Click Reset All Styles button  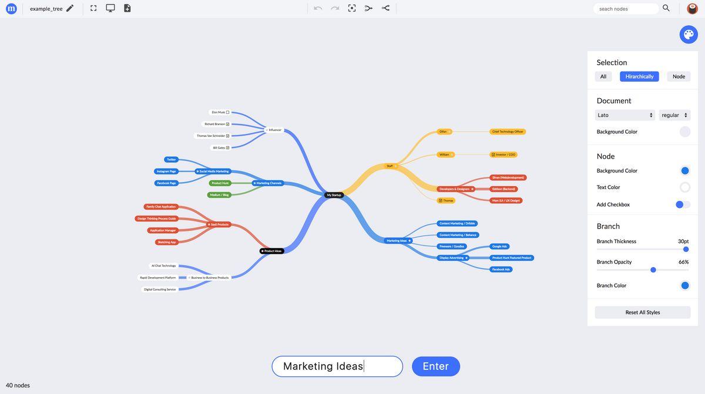pyautogui.click(x=643, y=312)
